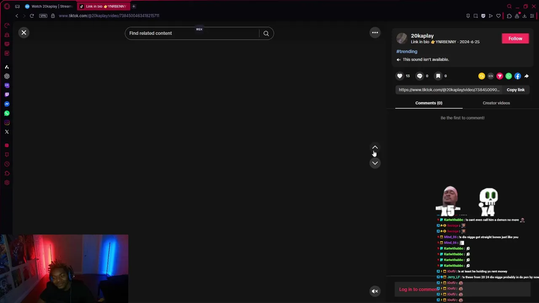The height and width of the screenshot is (303, 539).
Task: Open the player play-arrow icon
Action: point(491,16)
